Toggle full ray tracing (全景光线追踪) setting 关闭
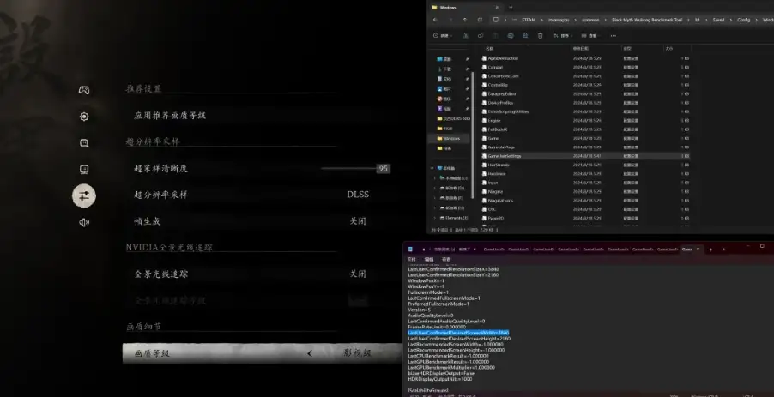Screen dimensions: 774x397 click(358, 274)
